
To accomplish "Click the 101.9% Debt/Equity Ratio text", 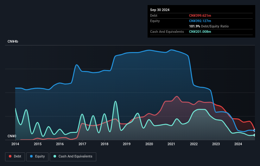I will pos(209,26).
